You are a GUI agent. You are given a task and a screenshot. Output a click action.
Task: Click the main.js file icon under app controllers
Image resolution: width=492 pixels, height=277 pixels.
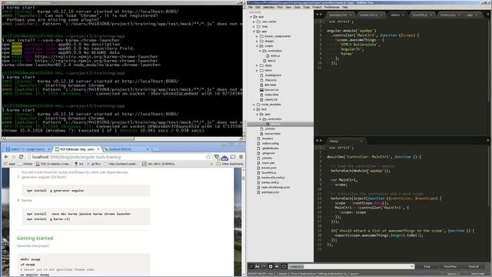coord(268,55)
